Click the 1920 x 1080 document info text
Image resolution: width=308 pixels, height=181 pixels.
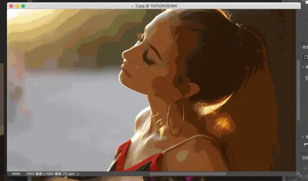click(x=50, y=174)
